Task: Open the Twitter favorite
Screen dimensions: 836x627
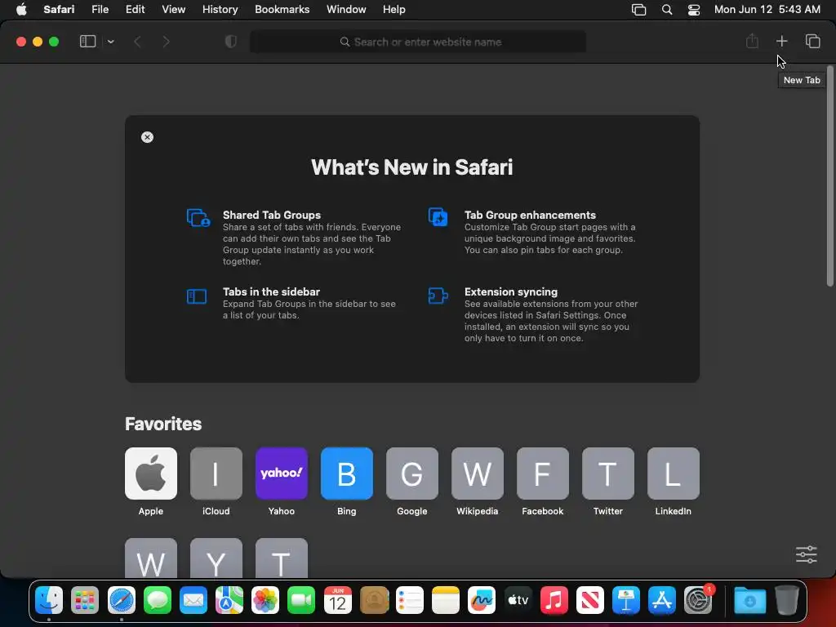Action: pos(607,474)
